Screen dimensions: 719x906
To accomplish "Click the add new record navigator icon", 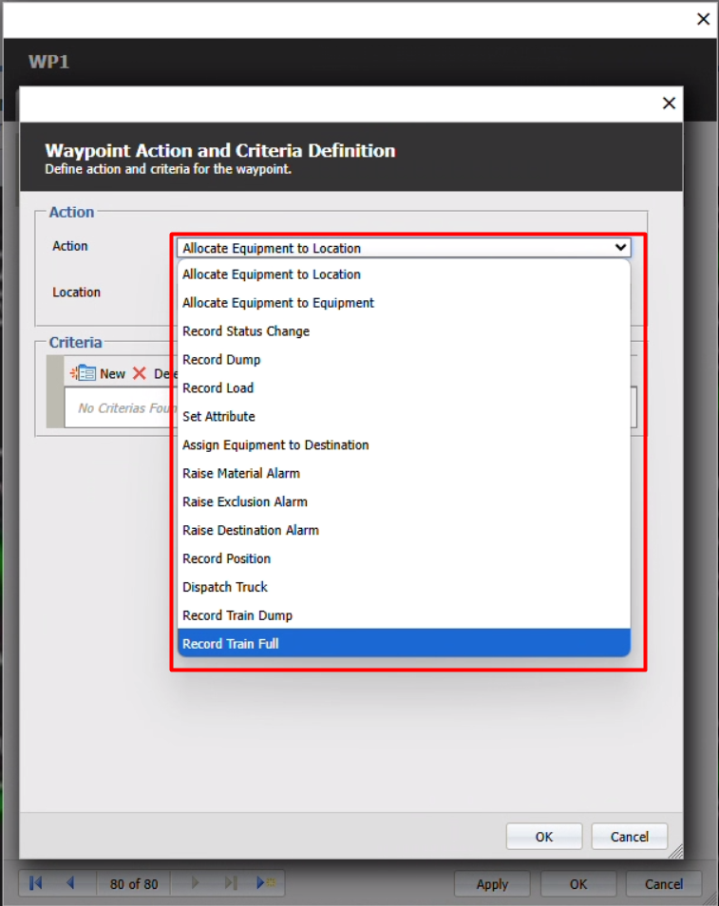I will pos(266,883).
